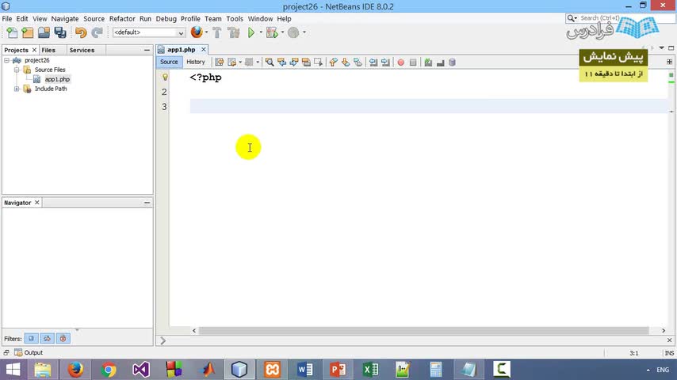
Task: Click lightbulb hint on line 1
Action: pos(165,78)
